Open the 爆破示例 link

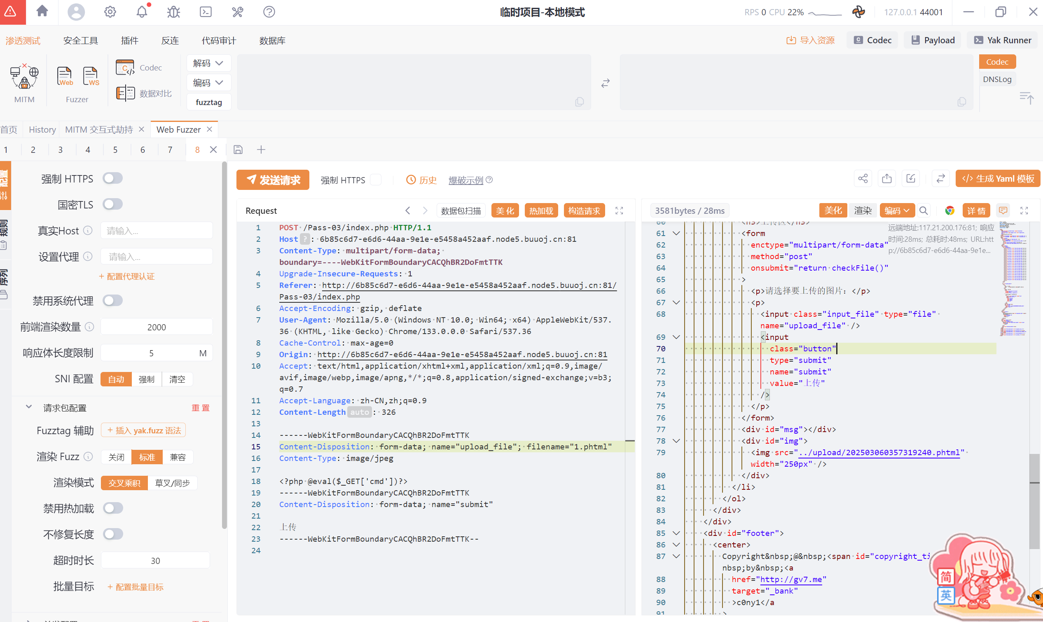(465, 180)
